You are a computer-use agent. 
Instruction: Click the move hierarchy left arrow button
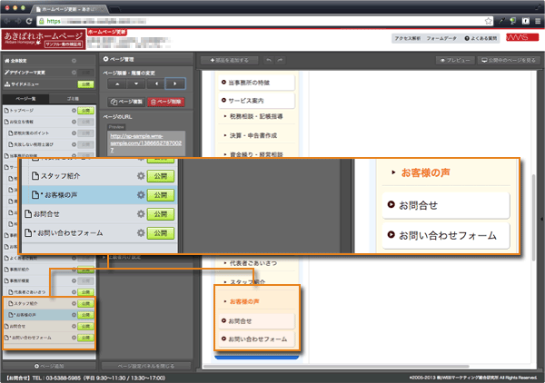tap(155, 83)
